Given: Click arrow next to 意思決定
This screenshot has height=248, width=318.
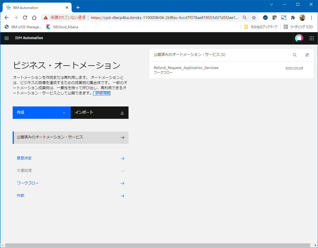Looking at the screenshot, I should 122,158.
